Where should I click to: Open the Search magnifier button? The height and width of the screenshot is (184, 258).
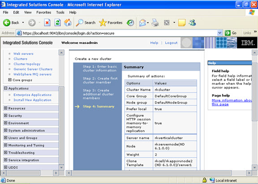pyautogui.click(x=86, y=23)
